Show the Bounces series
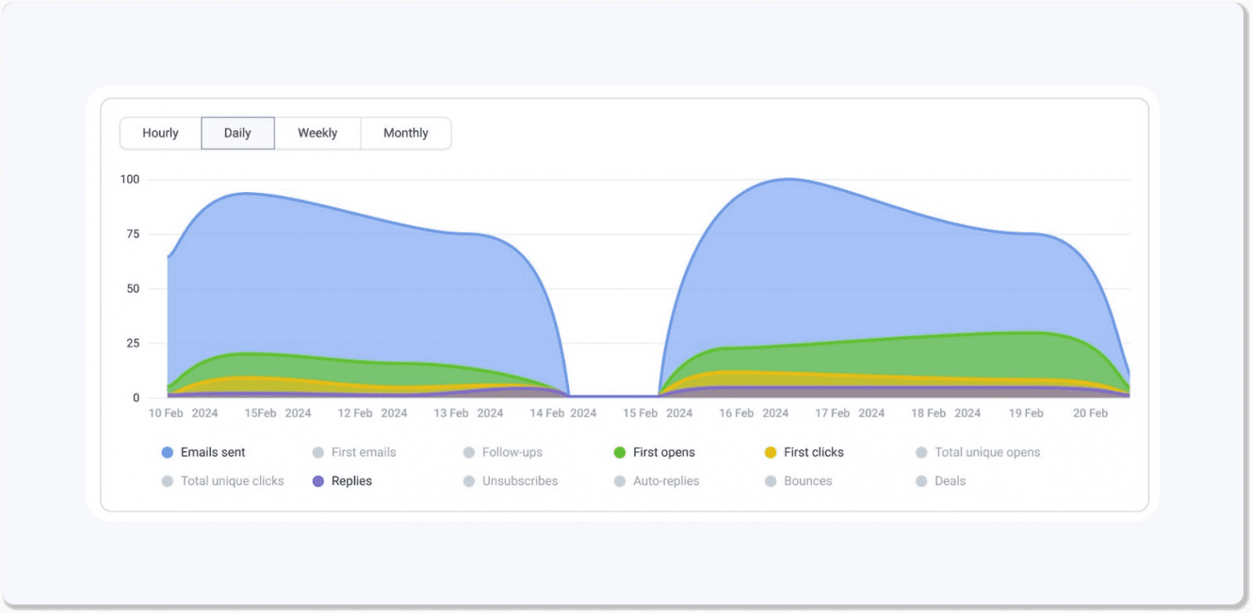1252x613 pixels. pyautogui.click(x=799, y=481)
